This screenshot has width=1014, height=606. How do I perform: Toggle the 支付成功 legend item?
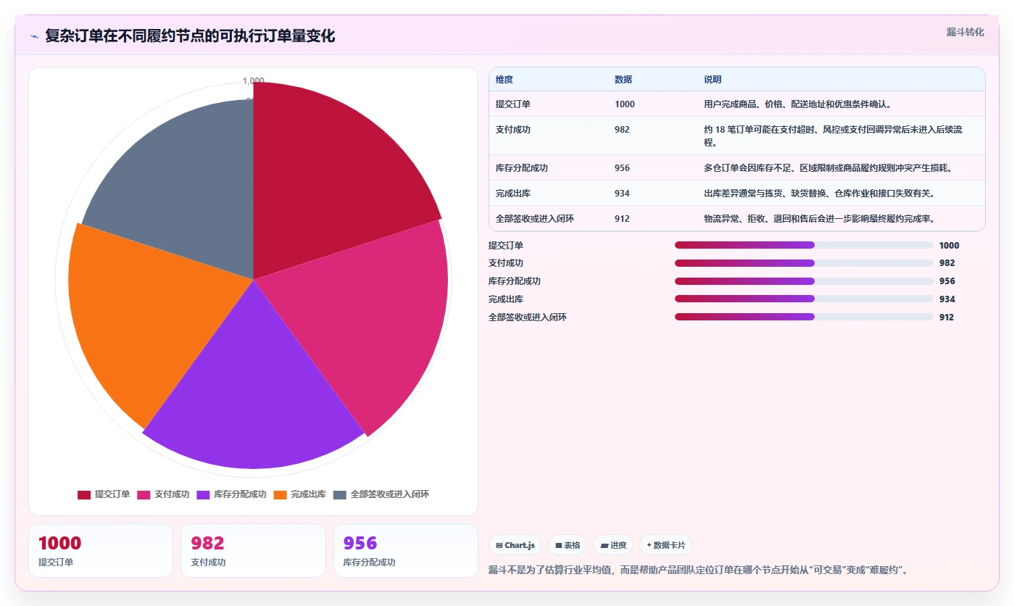pos(163,494)
